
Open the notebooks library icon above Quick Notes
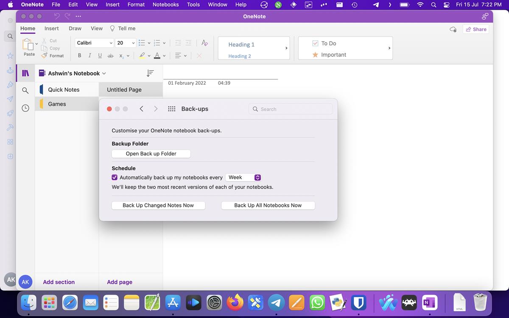(x=25, y=73)
